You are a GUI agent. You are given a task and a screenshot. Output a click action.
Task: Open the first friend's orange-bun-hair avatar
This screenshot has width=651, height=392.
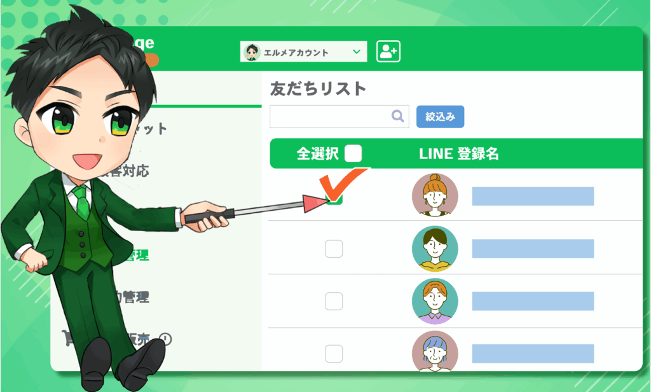coord(435,195)
